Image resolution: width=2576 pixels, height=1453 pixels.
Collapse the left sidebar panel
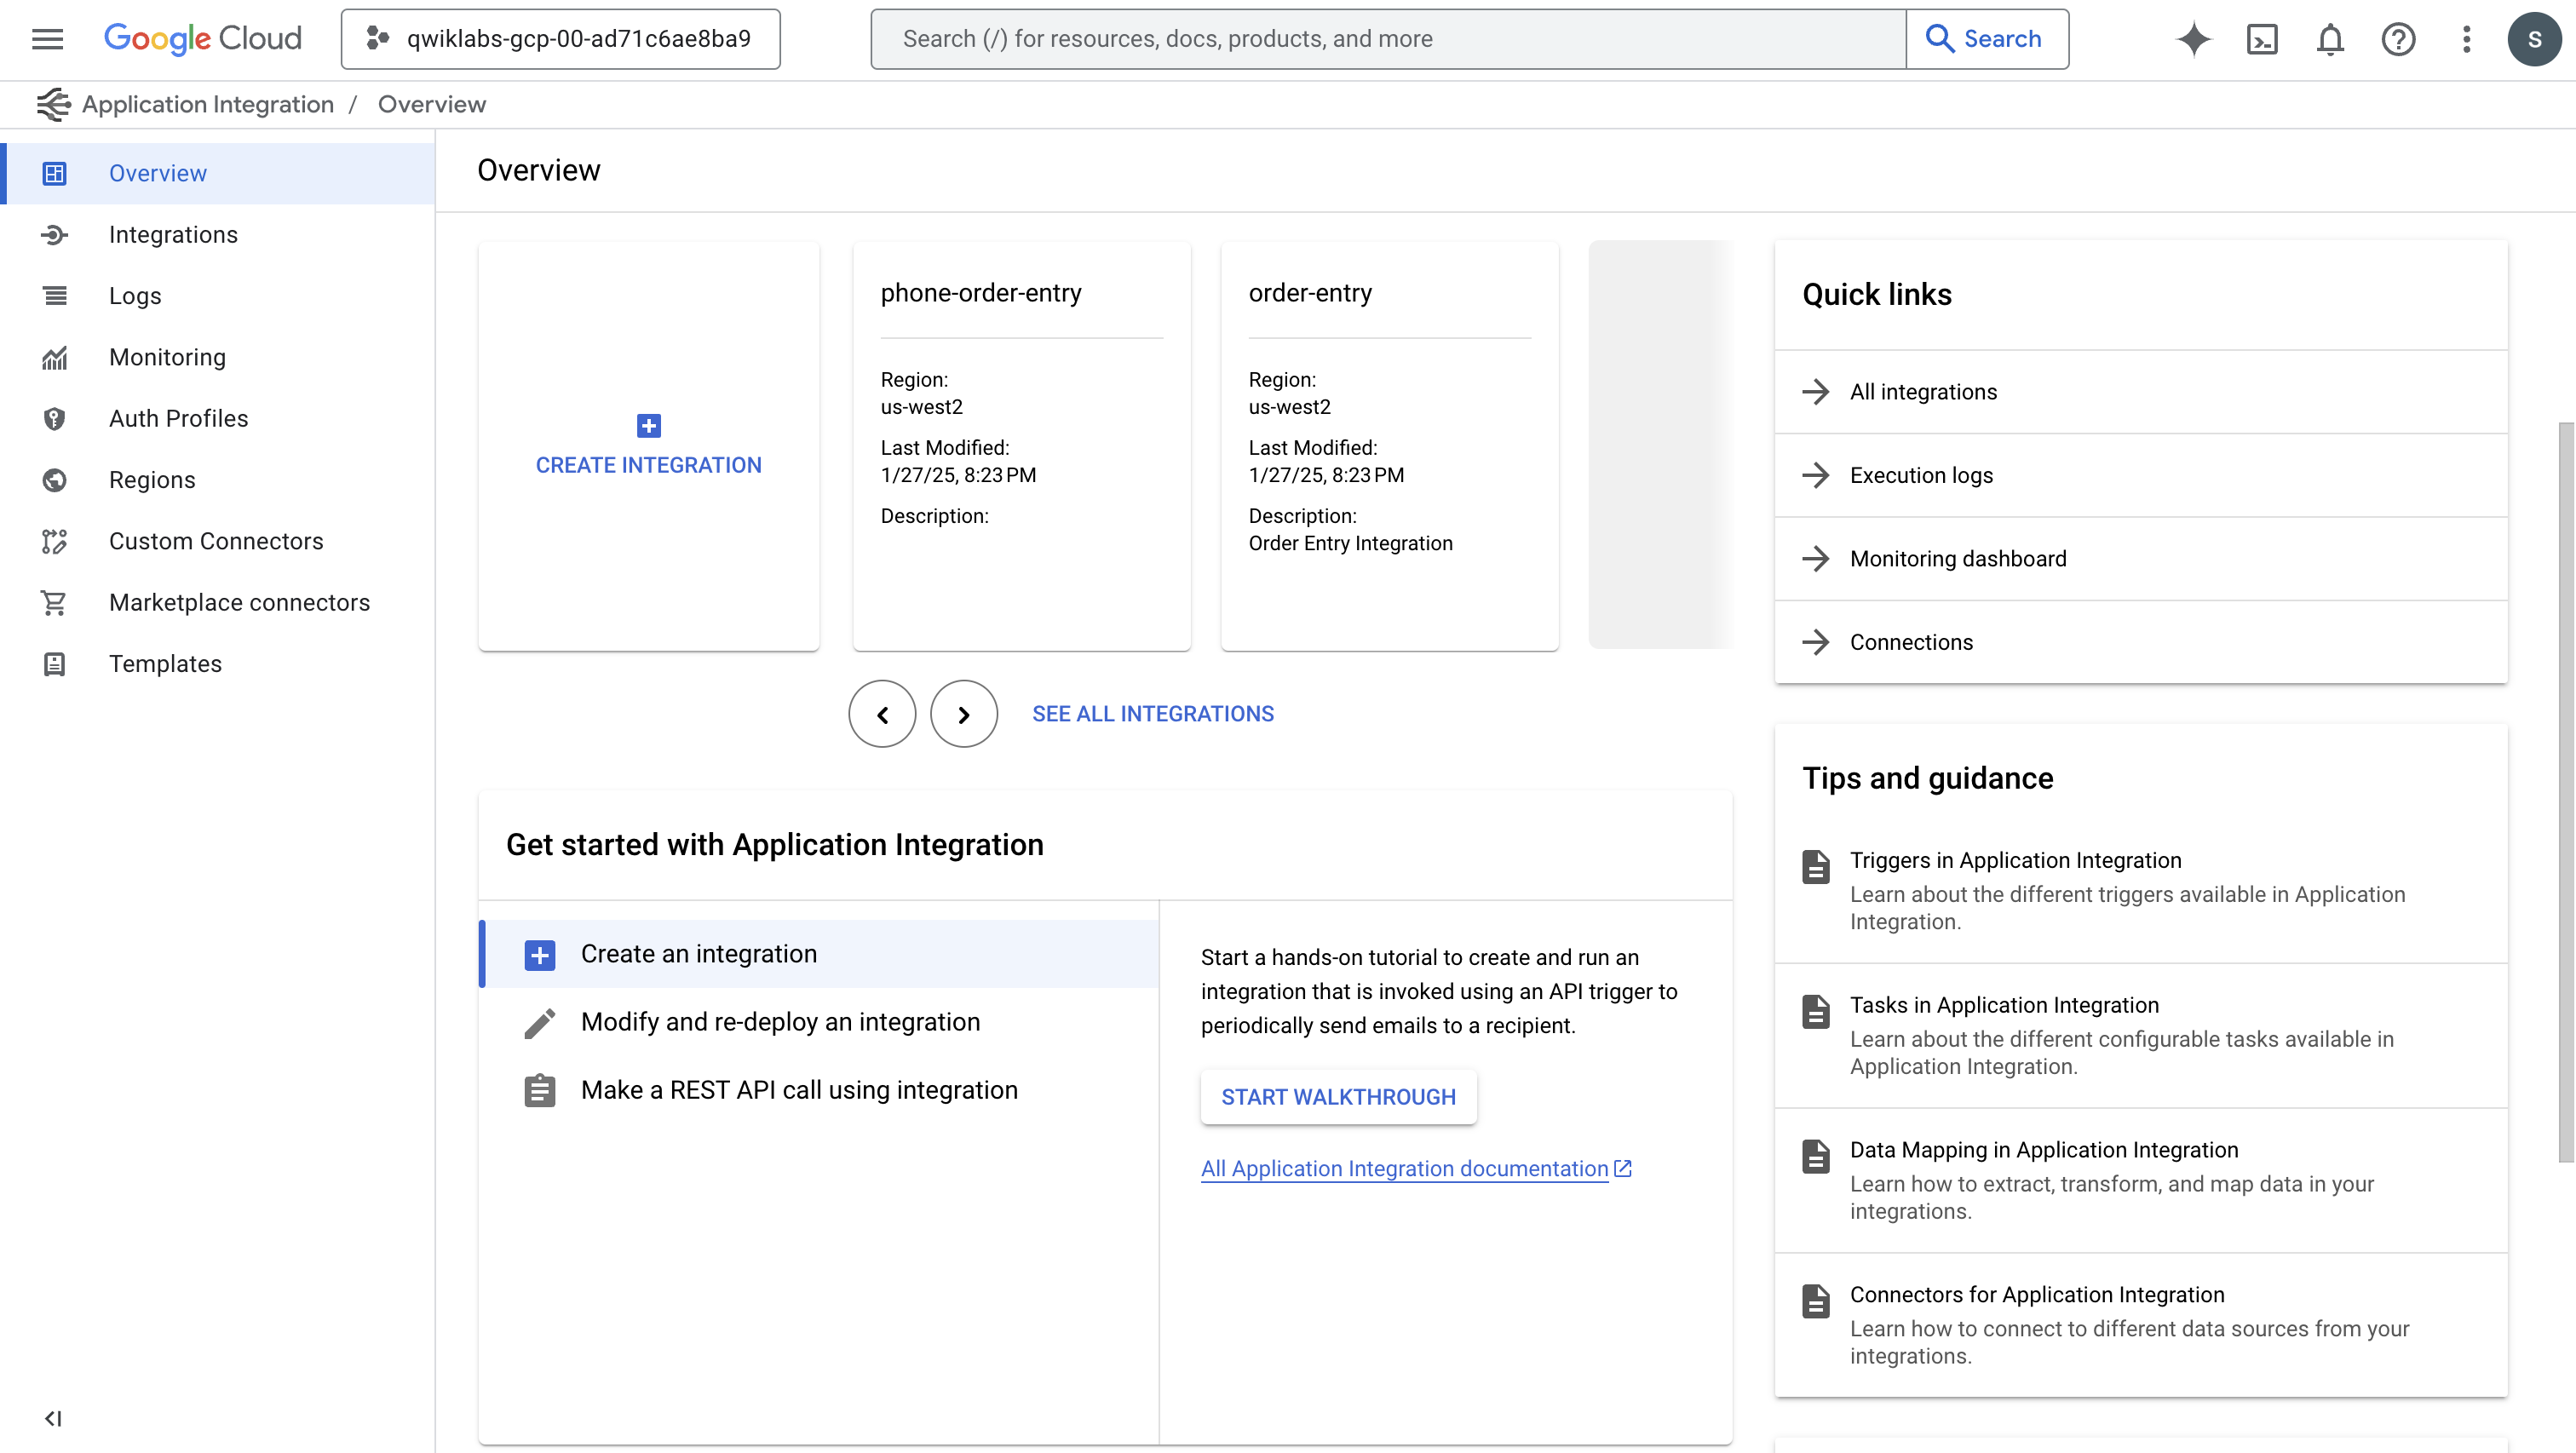[53, 1418]
